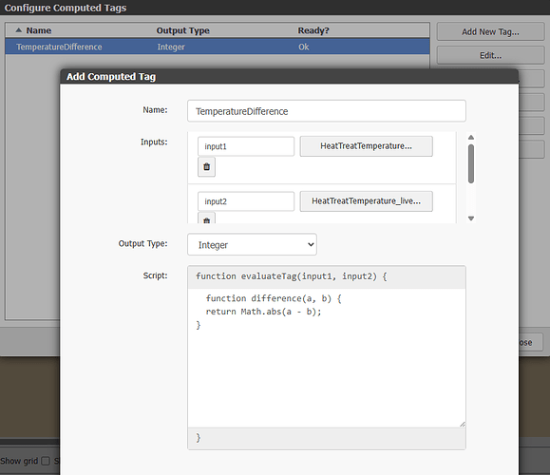Viewport: 550px width, 475px height.
Task: Click the inputs list scroll up arrow
Action: 471,137
